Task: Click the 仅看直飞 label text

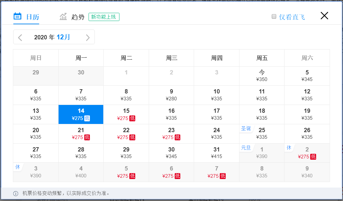Action: [292, 17]
